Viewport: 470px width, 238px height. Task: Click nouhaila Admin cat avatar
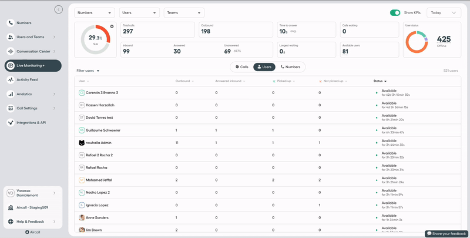pyautogui.click(x=82, y=143)
